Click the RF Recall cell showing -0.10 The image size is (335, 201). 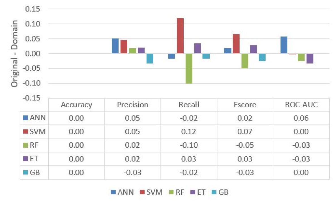click(x=189, y=145)
